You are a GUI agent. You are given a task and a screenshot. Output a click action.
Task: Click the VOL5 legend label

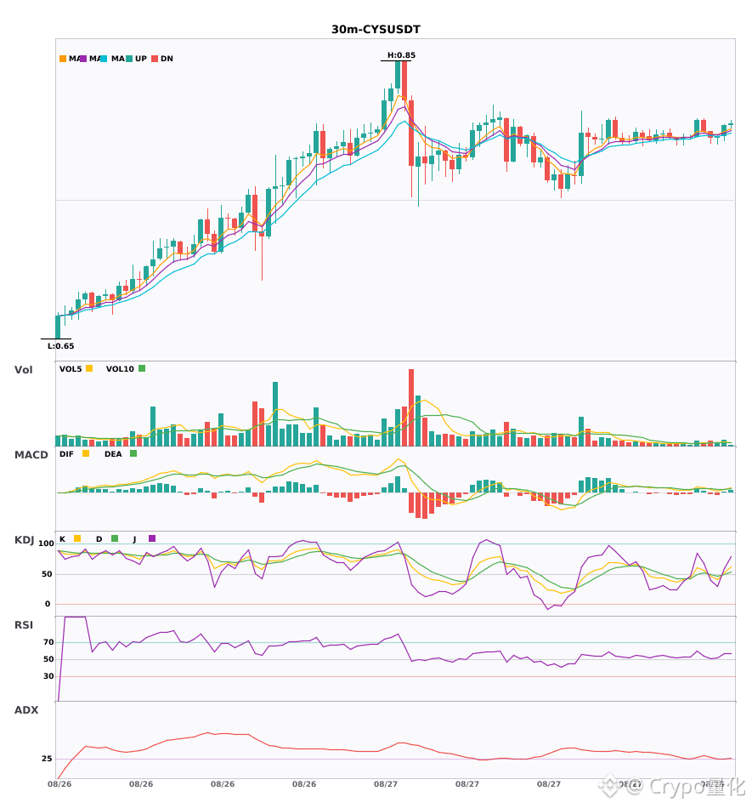coord(71,369)
